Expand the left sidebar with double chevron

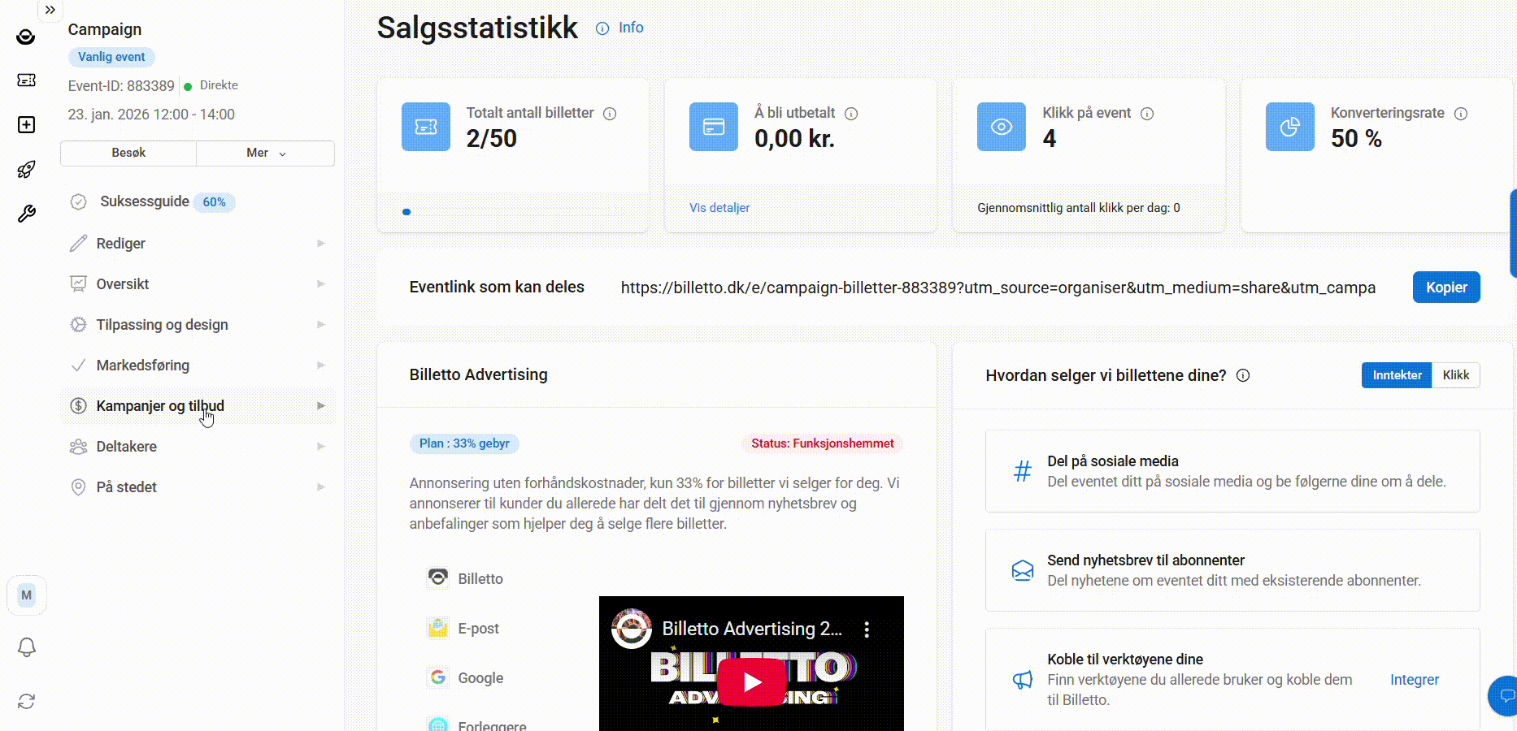(x=50, y=10)
